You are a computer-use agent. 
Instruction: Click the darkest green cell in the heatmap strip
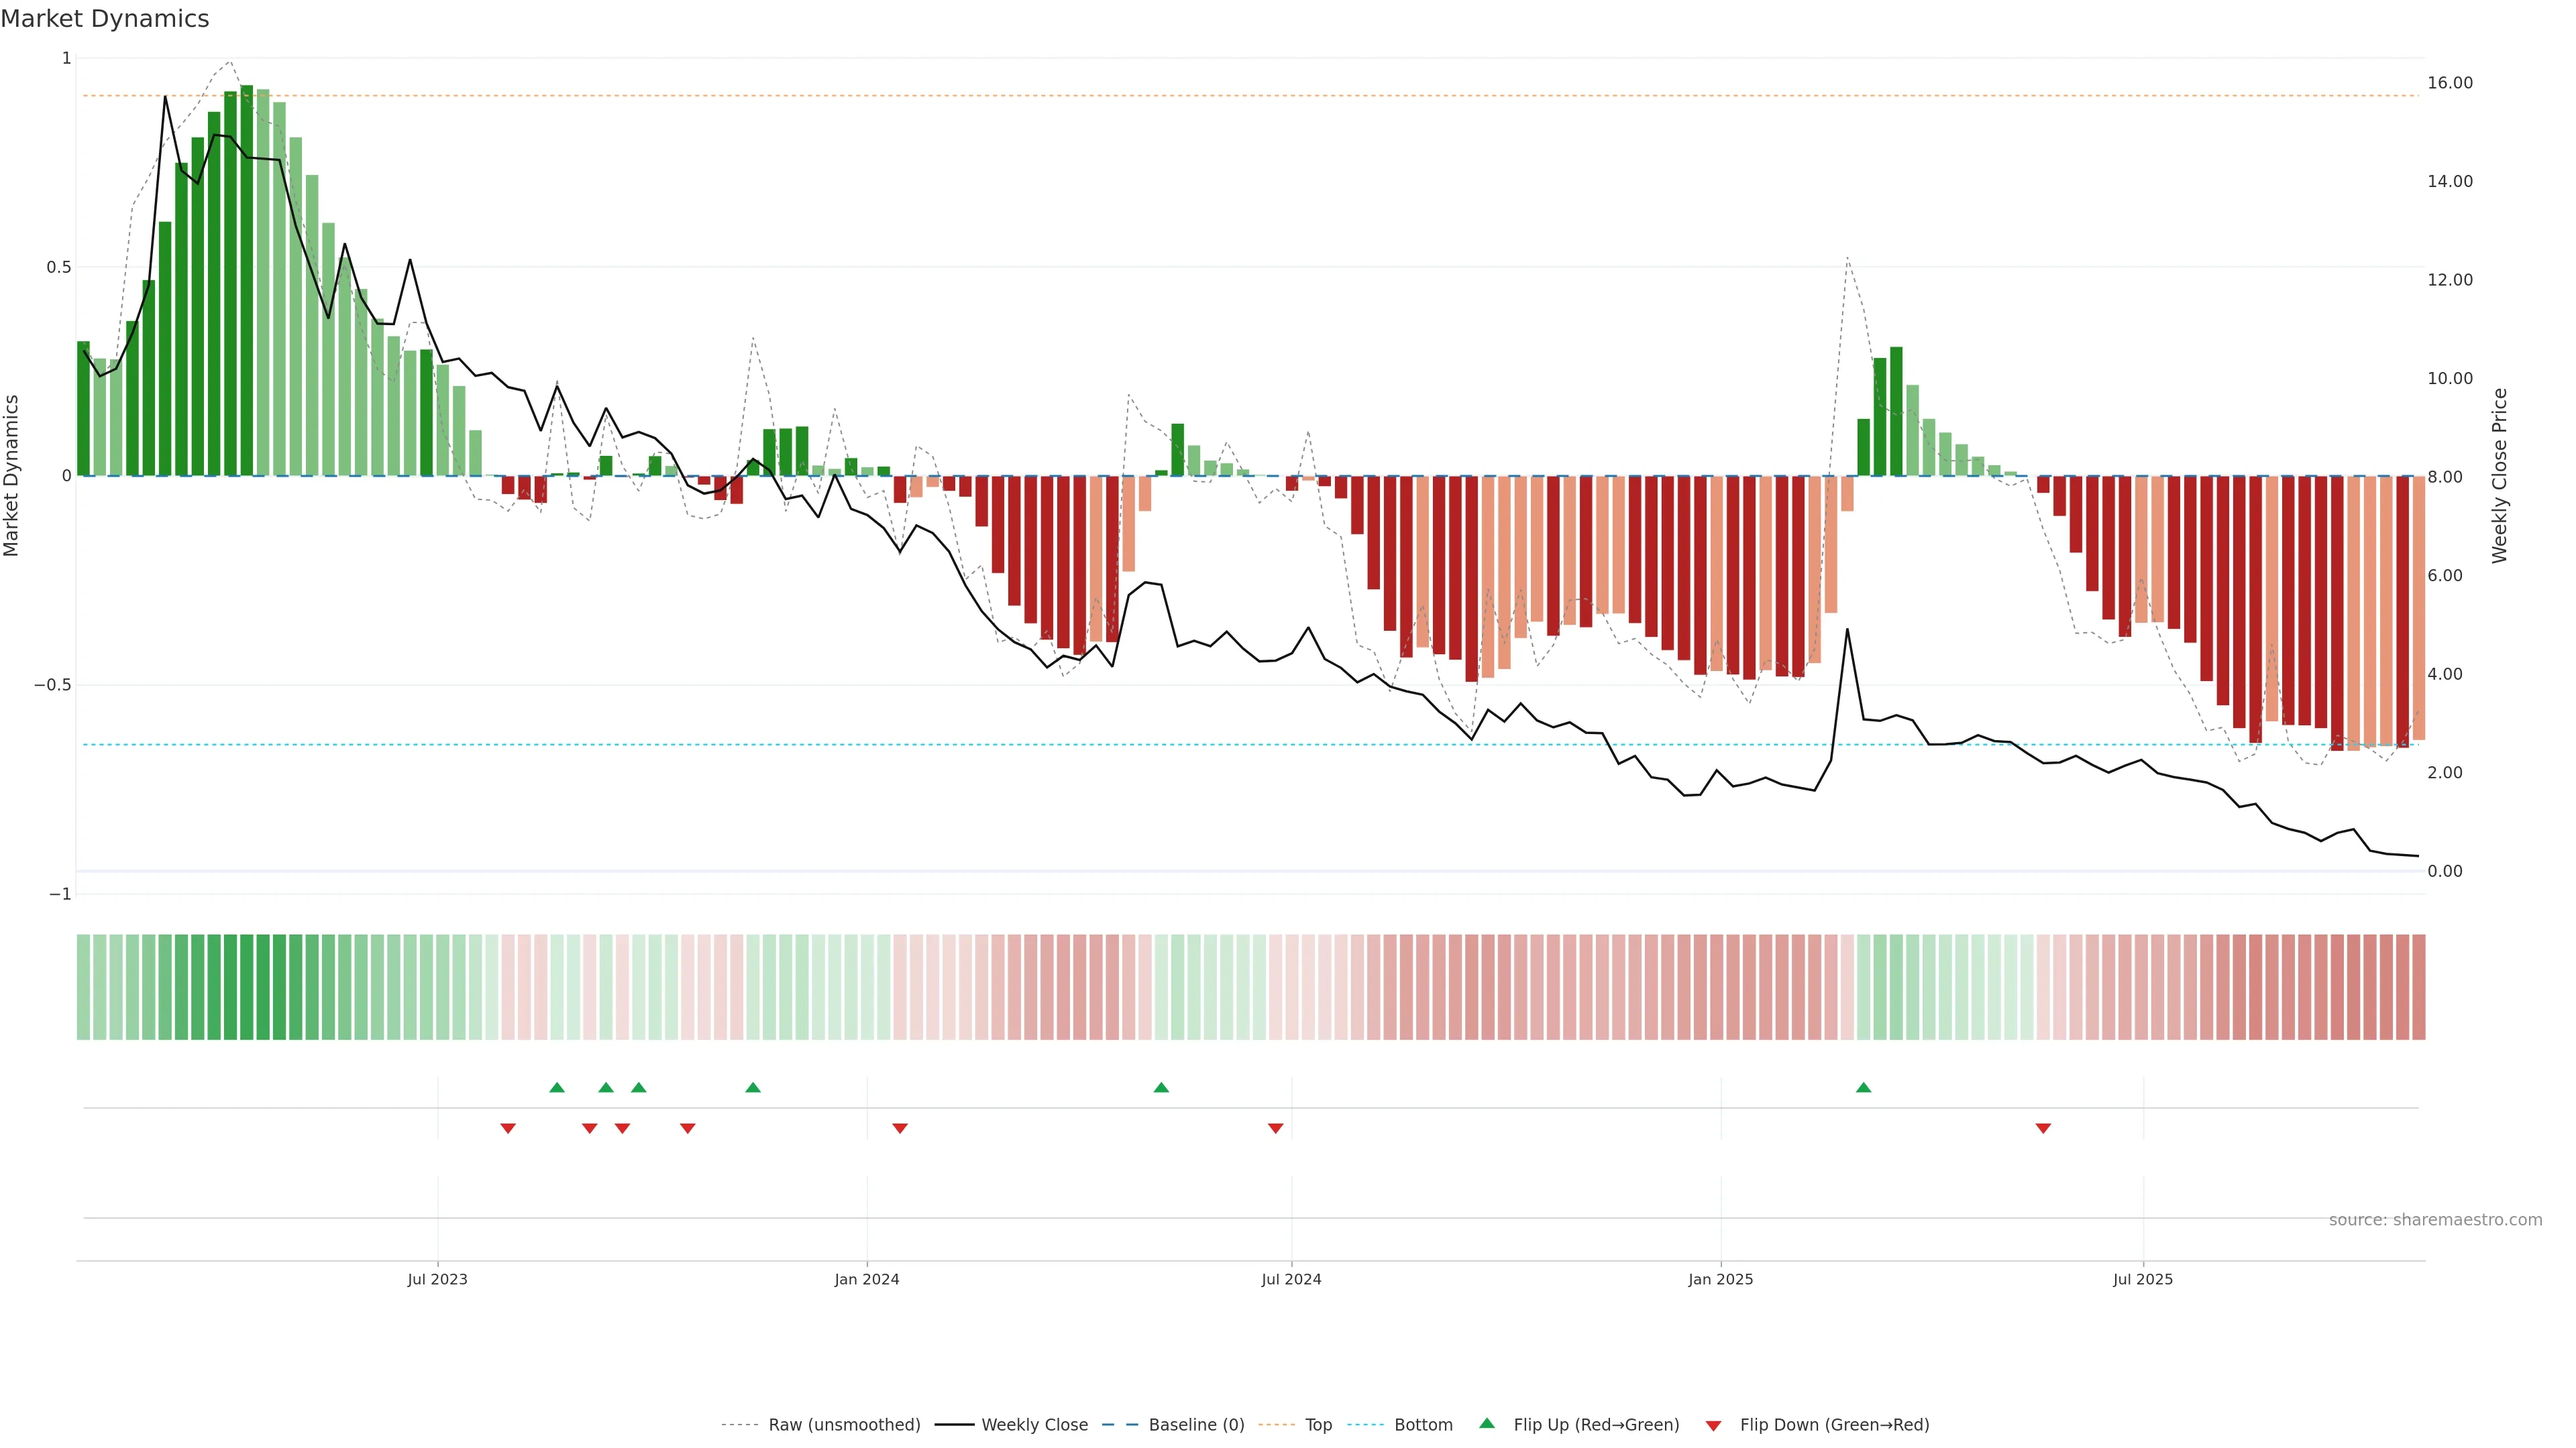point(247,987)
